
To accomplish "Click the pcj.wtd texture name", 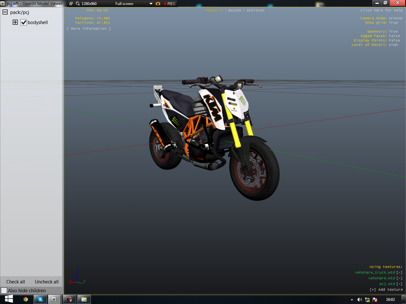I will tap(387, 284).
